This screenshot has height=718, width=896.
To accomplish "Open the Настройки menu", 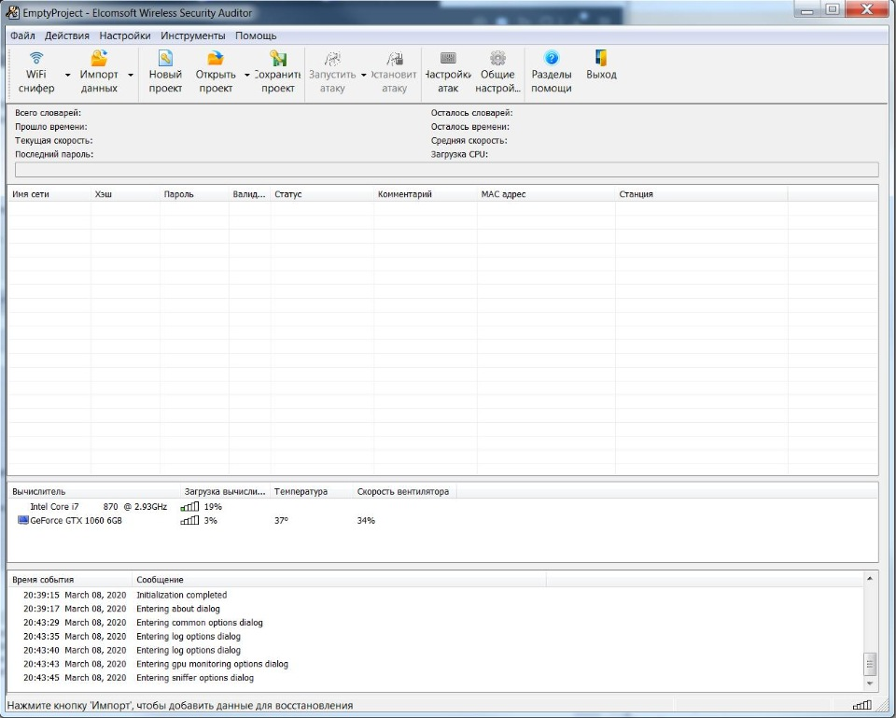I will click(124, 35).
